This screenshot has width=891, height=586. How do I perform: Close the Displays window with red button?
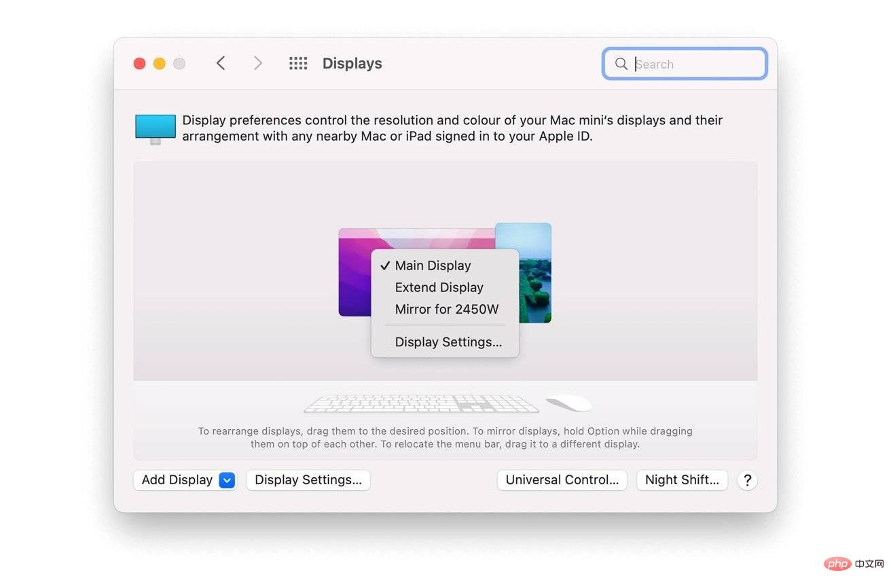click(139, 63)
